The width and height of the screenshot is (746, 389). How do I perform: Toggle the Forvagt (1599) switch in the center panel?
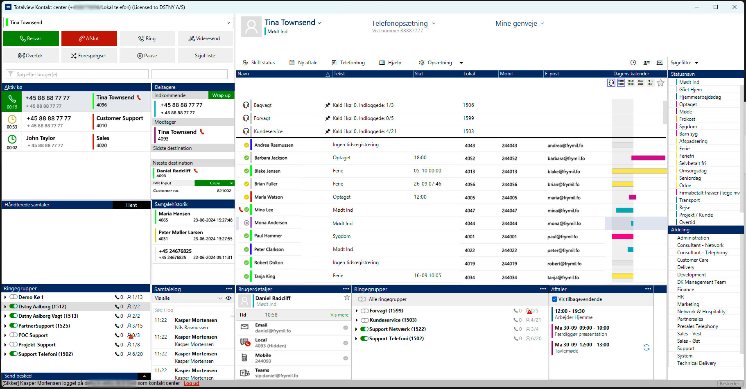coord(365,310)
